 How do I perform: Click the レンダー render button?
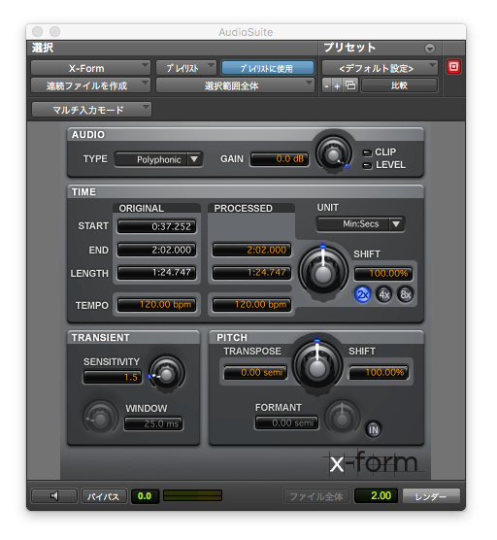431,496
